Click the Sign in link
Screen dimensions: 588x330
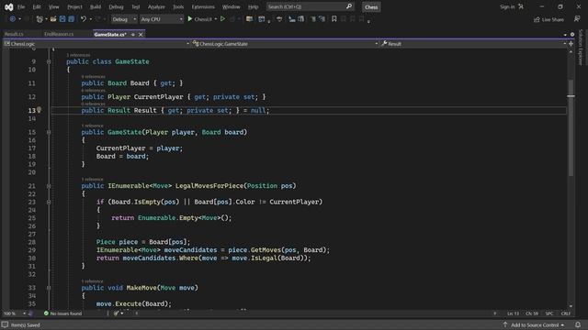point(507,6)
